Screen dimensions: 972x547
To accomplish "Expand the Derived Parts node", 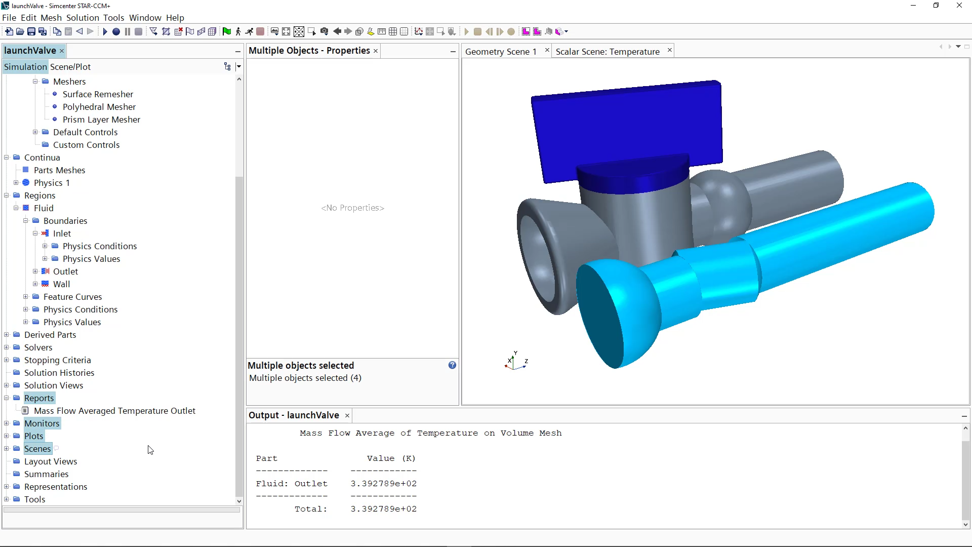I will [x=7, y=335].
